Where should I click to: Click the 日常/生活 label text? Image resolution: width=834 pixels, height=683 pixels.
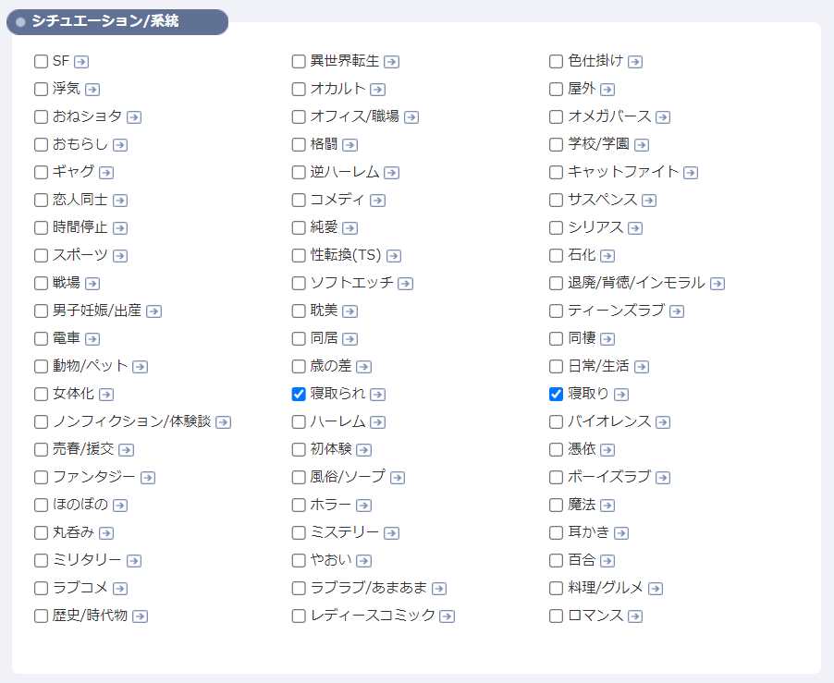coord(598,366)
